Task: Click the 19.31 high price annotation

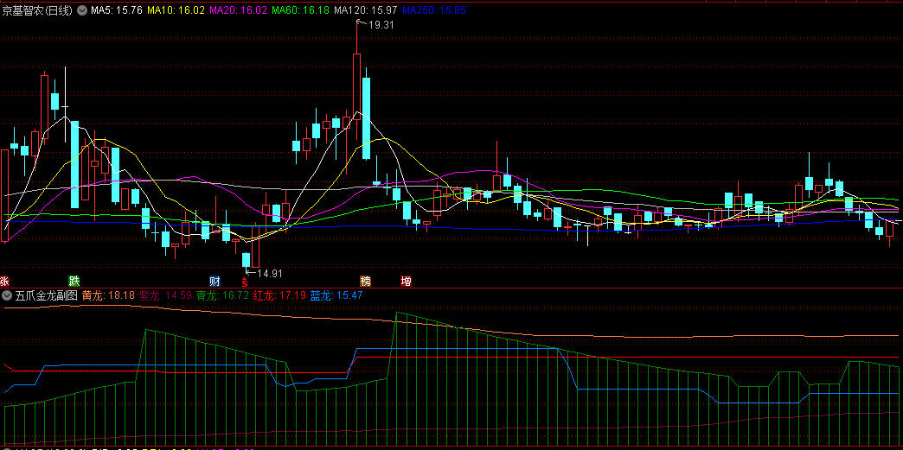Action: point(381,24)
